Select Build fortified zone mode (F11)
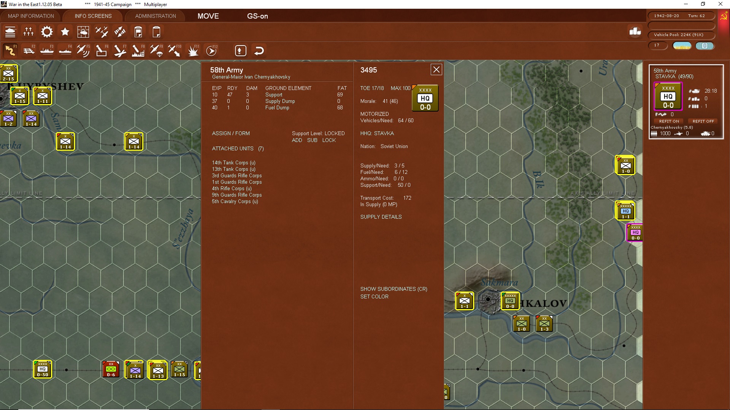This screenshot has width=730, height=410. coord(193,50)
